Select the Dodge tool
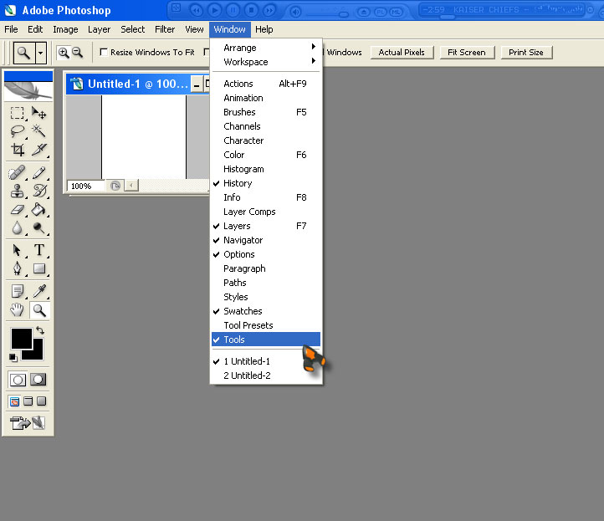The image size is (604, 521). tap(39, 228)
